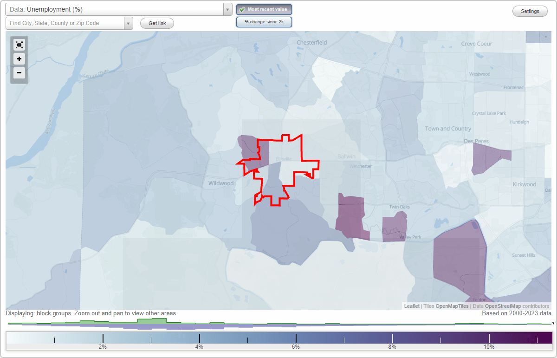Expand the data selector arrow
557x358 pixels.
227,9
